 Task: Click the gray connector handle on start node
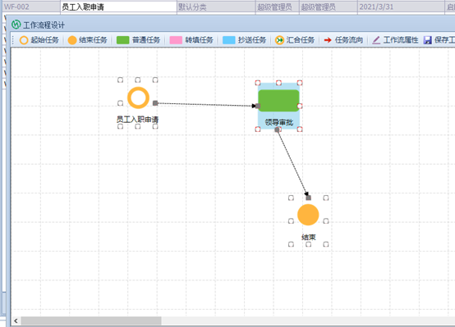pyautogui.click(x=155, y=103)
